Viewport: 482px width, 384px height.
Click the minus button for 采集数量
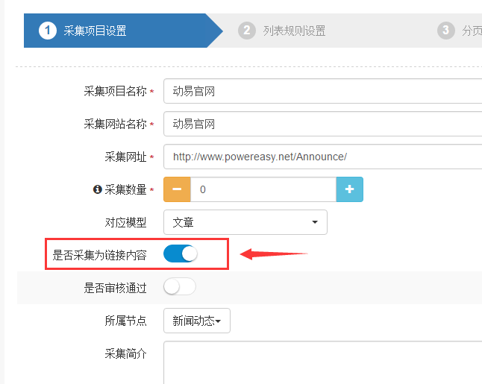coord(177,189)
